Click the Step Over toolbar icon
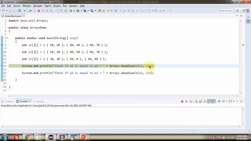This screenshot has height=141, width=251. click(x=51, y=11)
